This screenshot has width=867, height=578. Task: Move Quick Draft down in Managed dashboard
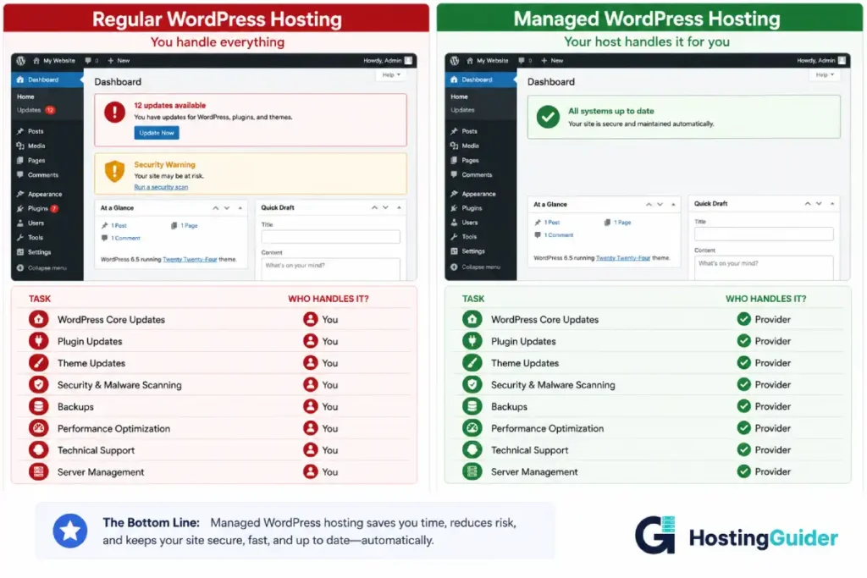(x=819, y=204)
